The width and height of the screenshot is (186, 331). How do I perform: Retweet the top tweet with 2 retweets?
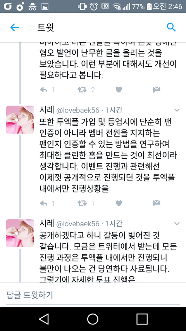pos(82,90)
